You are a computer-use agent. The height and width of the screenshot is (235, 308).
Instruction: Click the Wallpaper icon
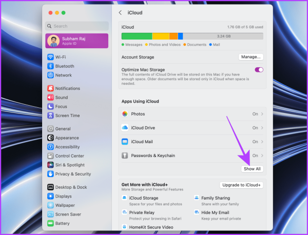click(50, 205)
